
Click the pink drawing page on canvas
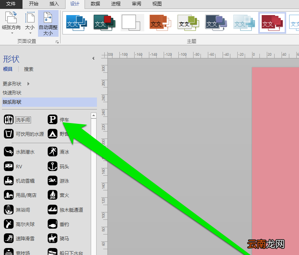pos(275,161)
